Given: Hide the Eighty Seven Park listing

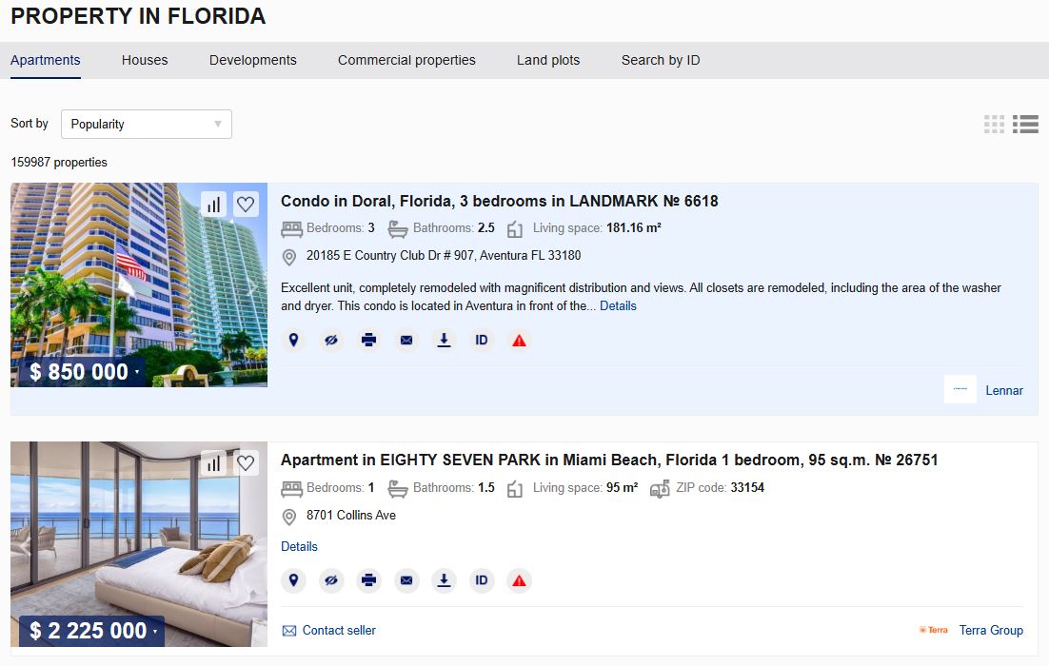Looking at the screenshot, I should click(x=331, y=580).
